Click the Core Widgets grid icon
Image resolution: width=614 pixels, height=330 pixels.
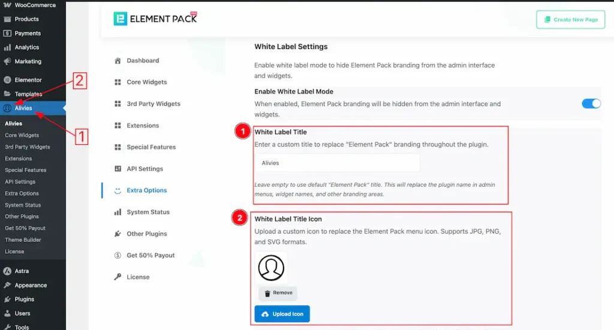coord(118,82)
